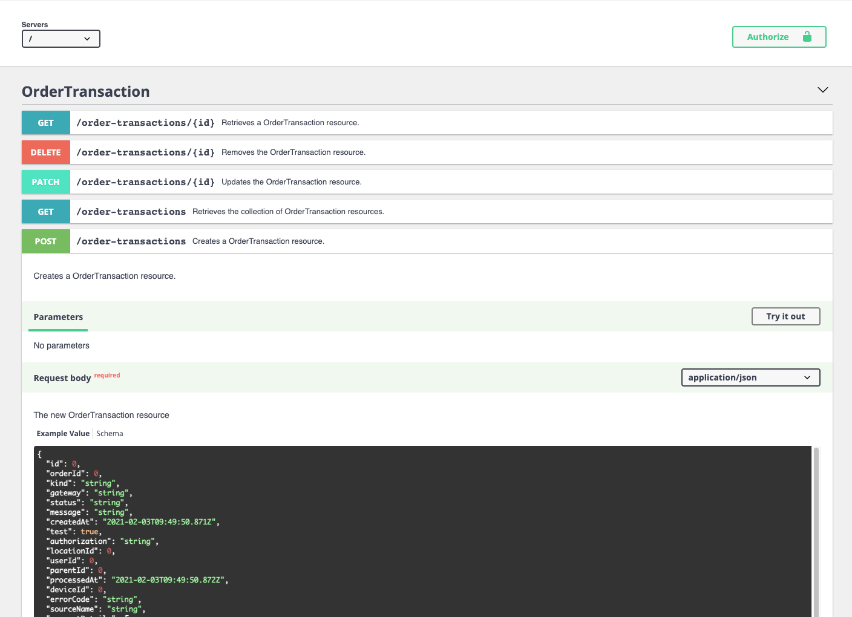Click the teal PATCH method badge

[x=45, y=181]
